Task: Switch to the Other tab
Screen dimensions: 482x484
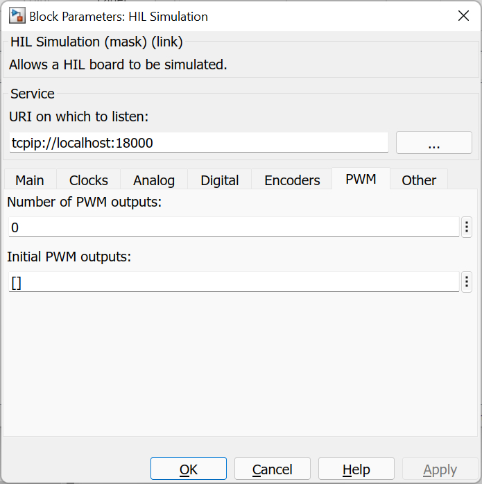Action: [x=419, y=180]
